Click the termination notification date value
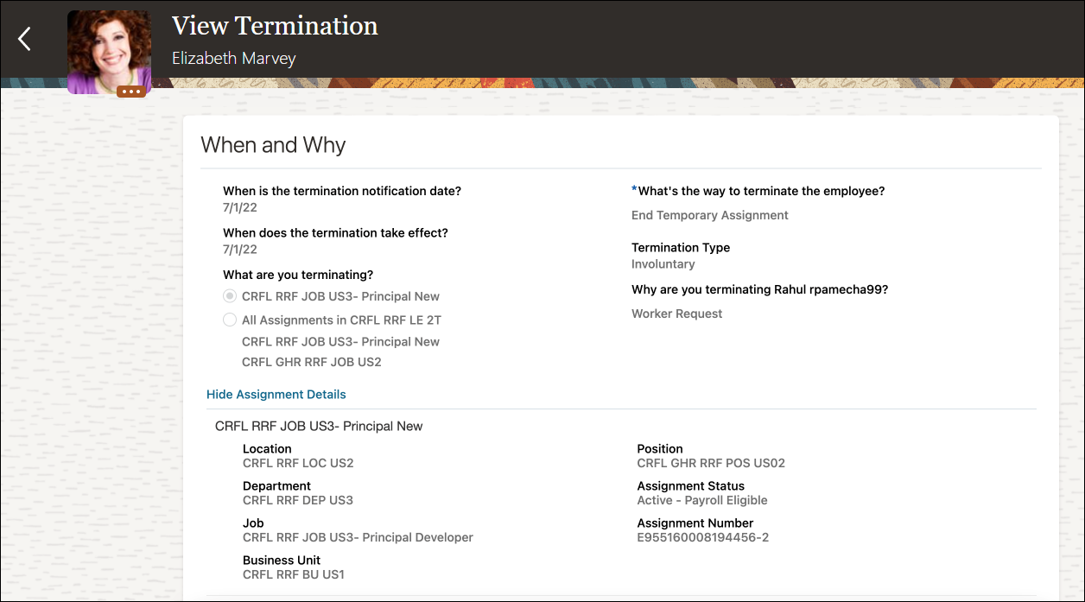The width and height of the screenshot is (1085, 602). pos(240,208)
